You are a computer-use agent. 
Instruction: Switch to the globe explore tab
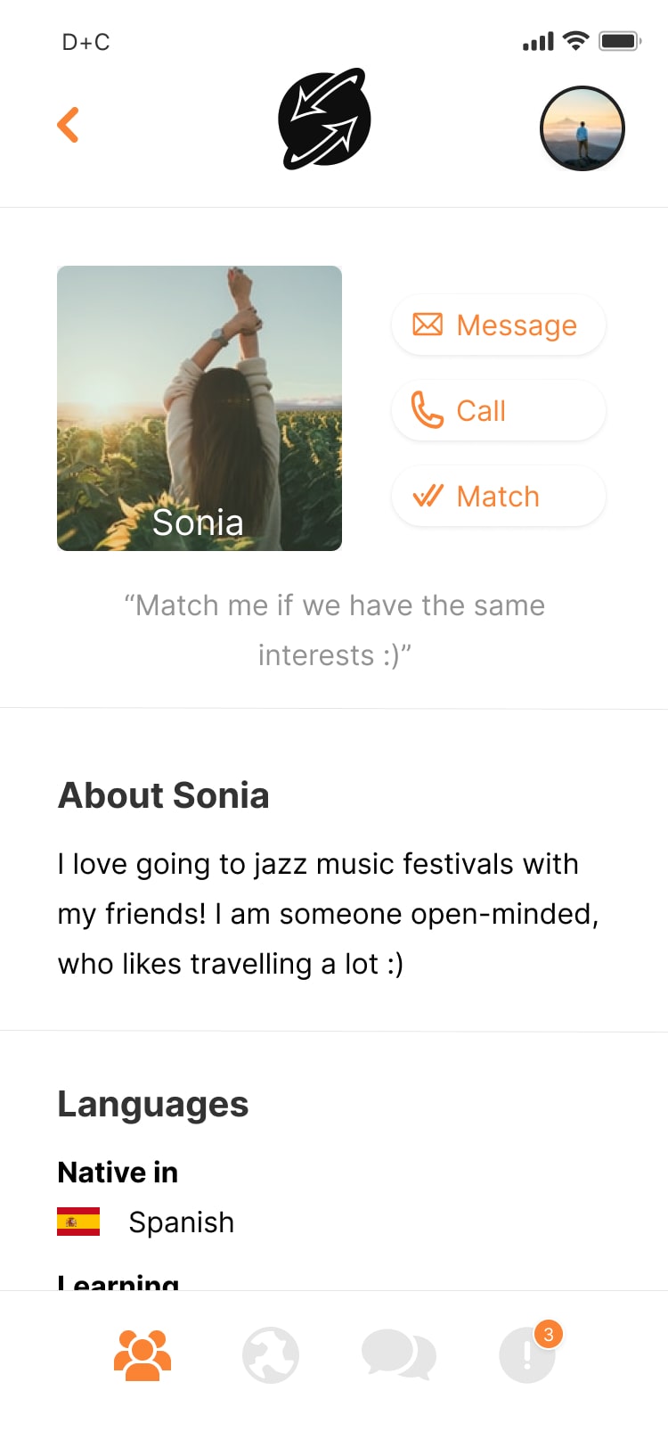pos(271,1355)
